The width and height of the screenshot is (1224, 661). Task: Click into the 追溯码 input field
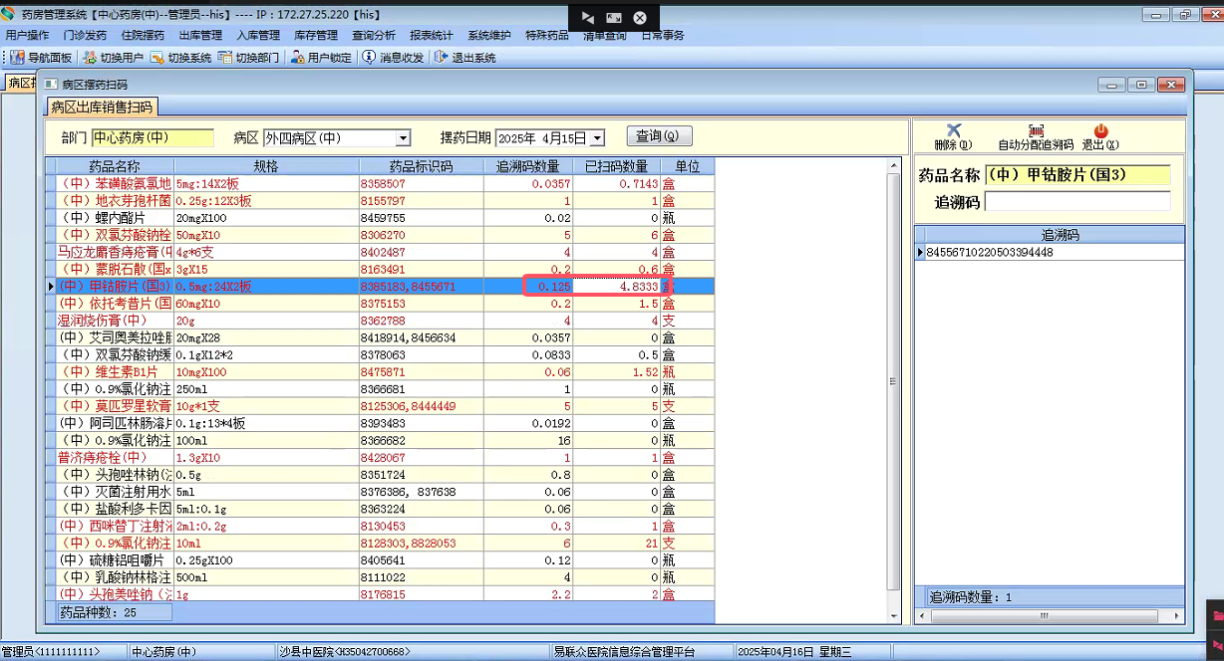[1077, 202]
